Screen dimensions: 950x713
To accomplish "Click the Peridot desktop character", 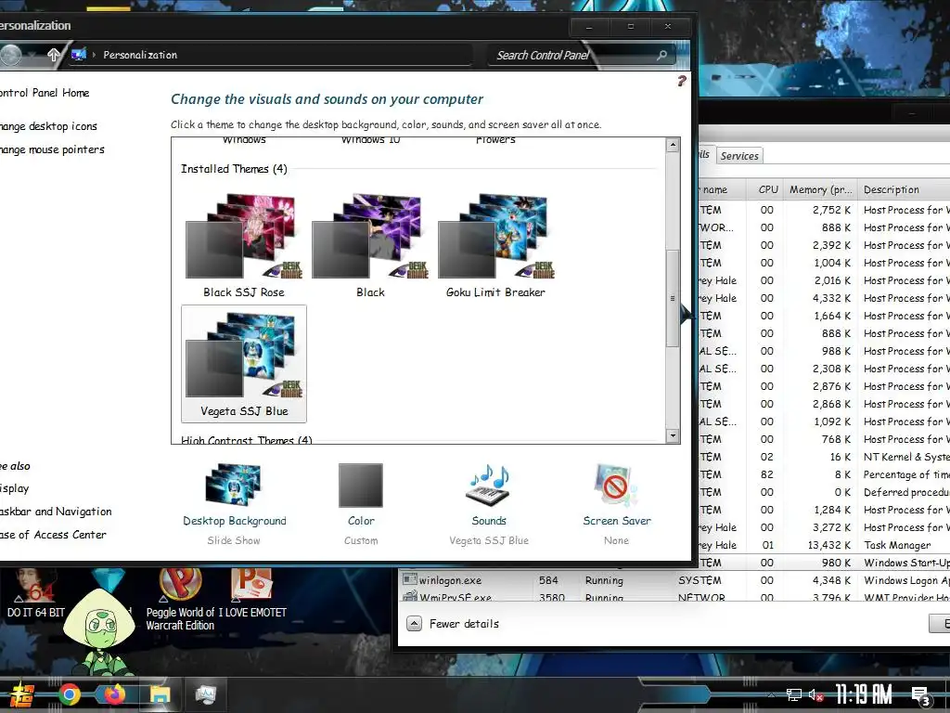I will coord(100,630).
